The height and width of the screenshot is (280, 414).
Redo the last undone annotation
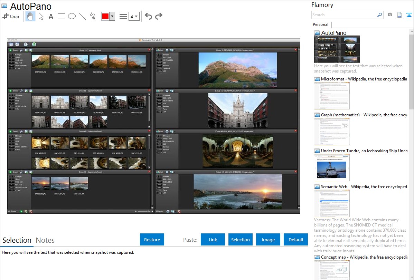click(159, 16)
